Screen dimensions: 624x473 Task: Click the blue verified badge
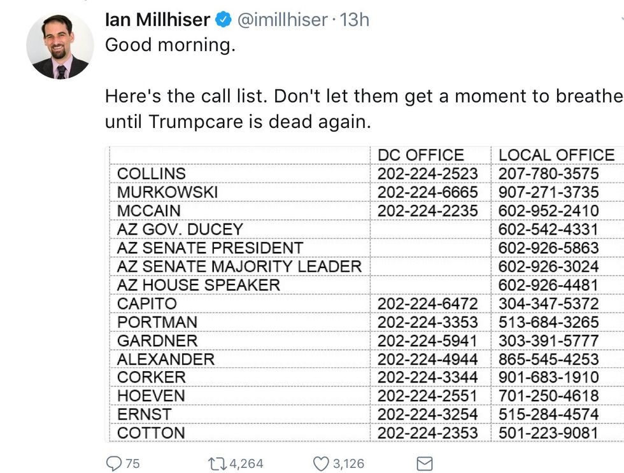click(223, 20)
